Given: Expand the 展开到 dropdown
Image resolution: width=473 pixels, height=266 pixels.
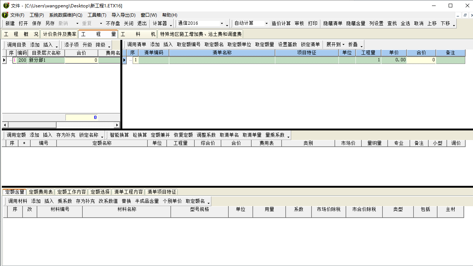Looking at the screenshot, I should pyautogui.click(x=335, y=44).
